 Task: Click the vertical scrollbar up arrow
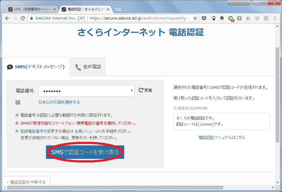pyautogui.click(x=277, y=26)
